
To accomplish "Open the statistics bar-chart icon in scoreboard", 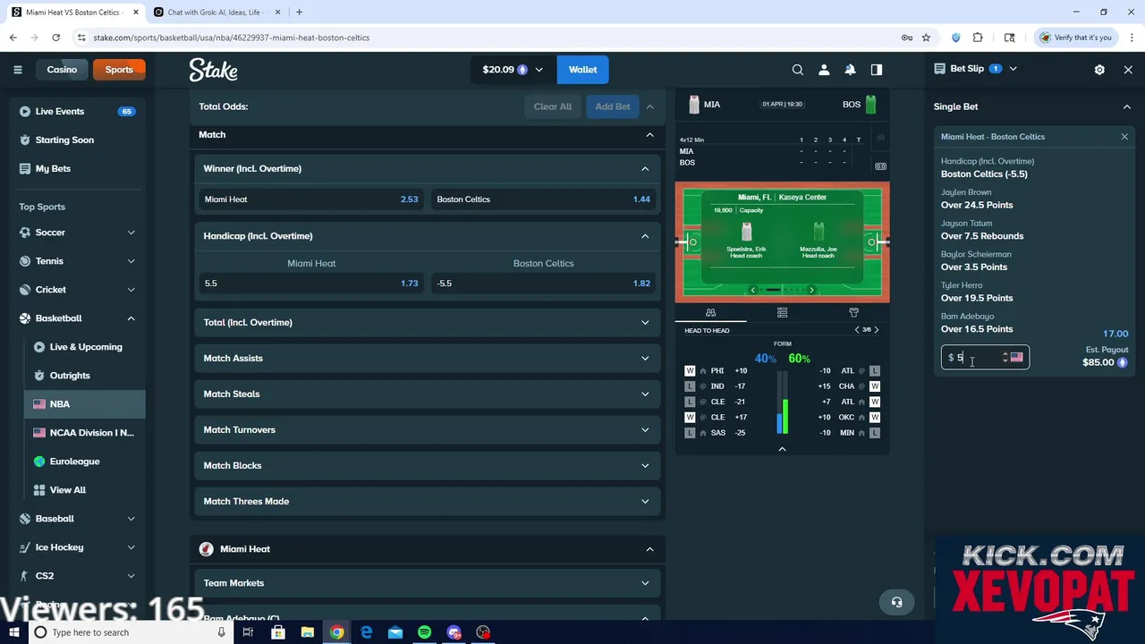I will click(880, 138).
